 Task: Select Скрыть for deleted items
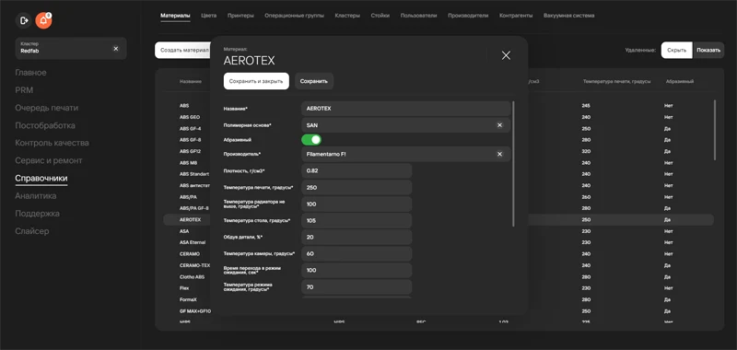tap(677, 51)
